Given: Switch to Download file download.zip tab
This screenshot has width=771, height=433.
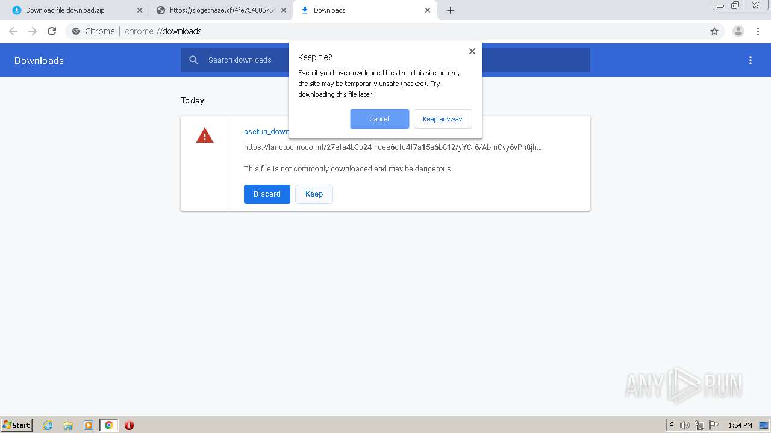Looking at the screenshot, I should pyautogui.click(x=74, y=10).
